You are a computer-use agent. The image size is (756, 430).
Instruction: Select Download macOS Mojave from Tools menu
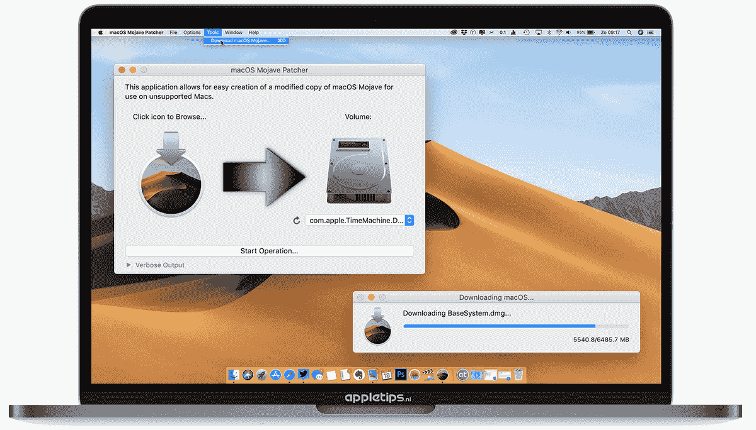(239, 40)
